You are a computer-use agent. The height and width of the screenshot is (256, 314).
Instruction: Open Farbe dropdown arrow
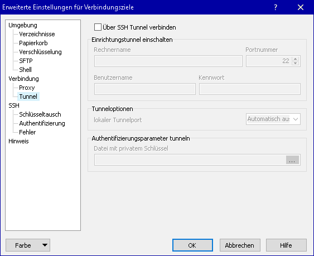(45, 245)
